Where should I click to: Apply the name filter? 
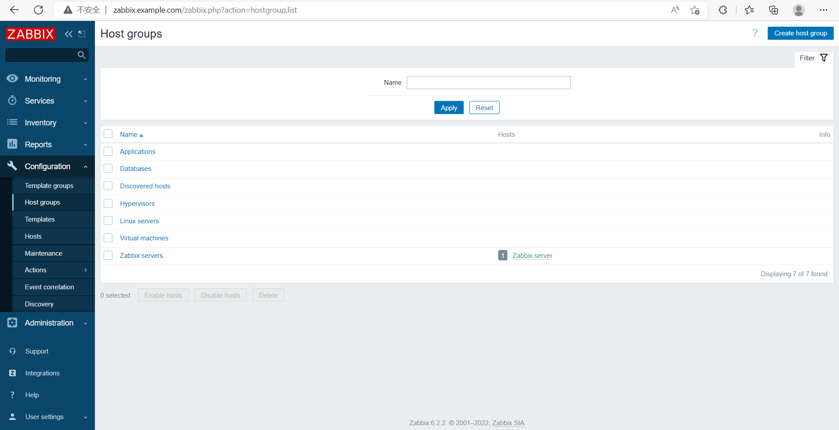(x=449, y=107)
